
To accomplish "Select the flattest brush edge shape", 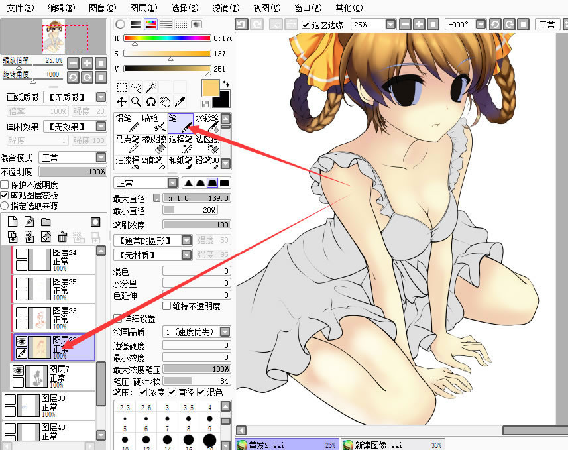I will (225, 183).
